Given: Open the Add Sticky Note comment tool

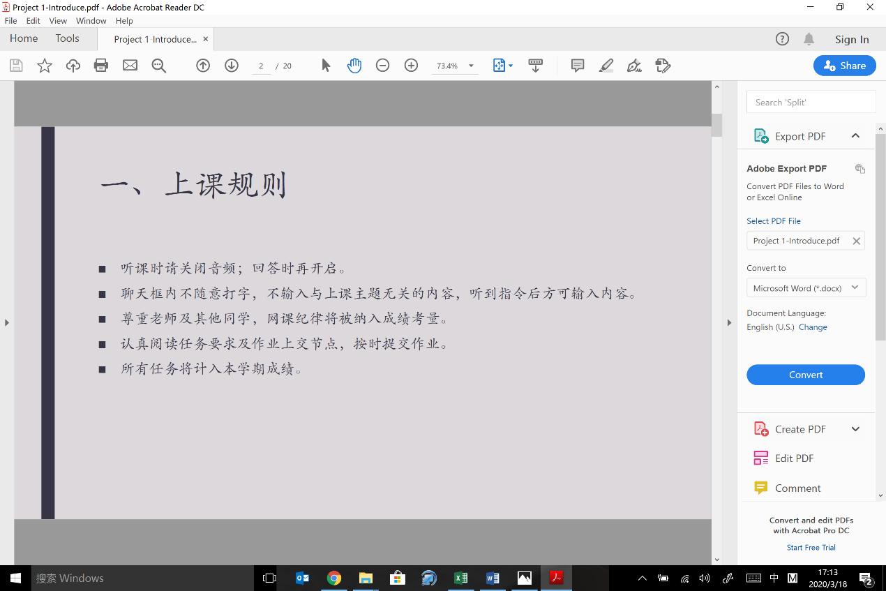Looking at the screenshot, I should [577, 65].
